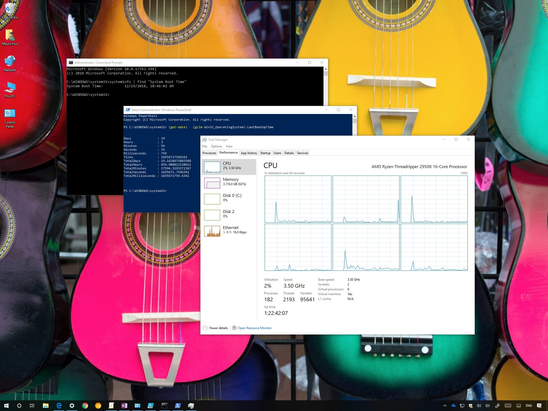Click the Up time value 1:22:42:07

[x=276, y=313]
